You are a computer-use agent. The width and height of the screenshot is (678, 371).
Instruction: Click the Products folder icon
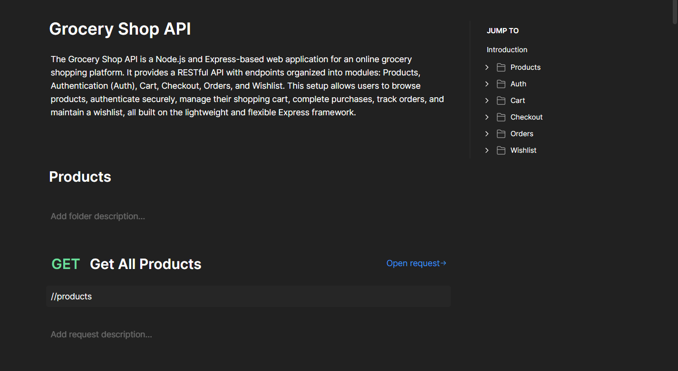tap(501, 67)
